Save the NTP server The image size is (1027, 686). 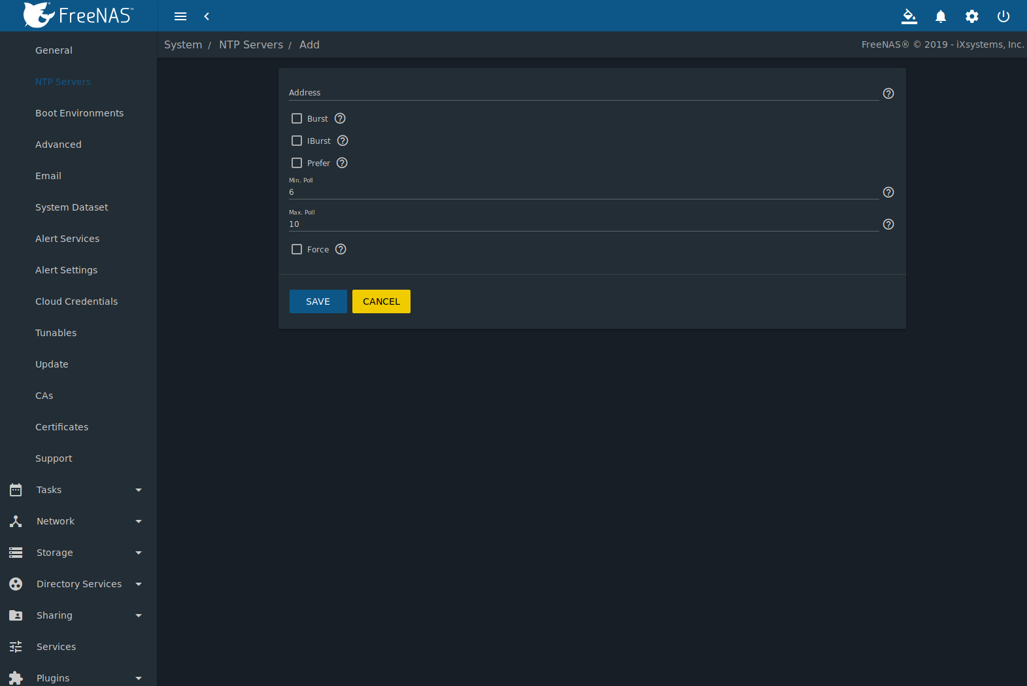(x=318, y=301)
